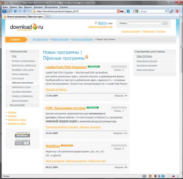Image resolution: width=183 pixels, height=179 pixels.
Task: Click the WebMoney accepted-here banner
Action: pyautogui.click(x=22, y=134)
